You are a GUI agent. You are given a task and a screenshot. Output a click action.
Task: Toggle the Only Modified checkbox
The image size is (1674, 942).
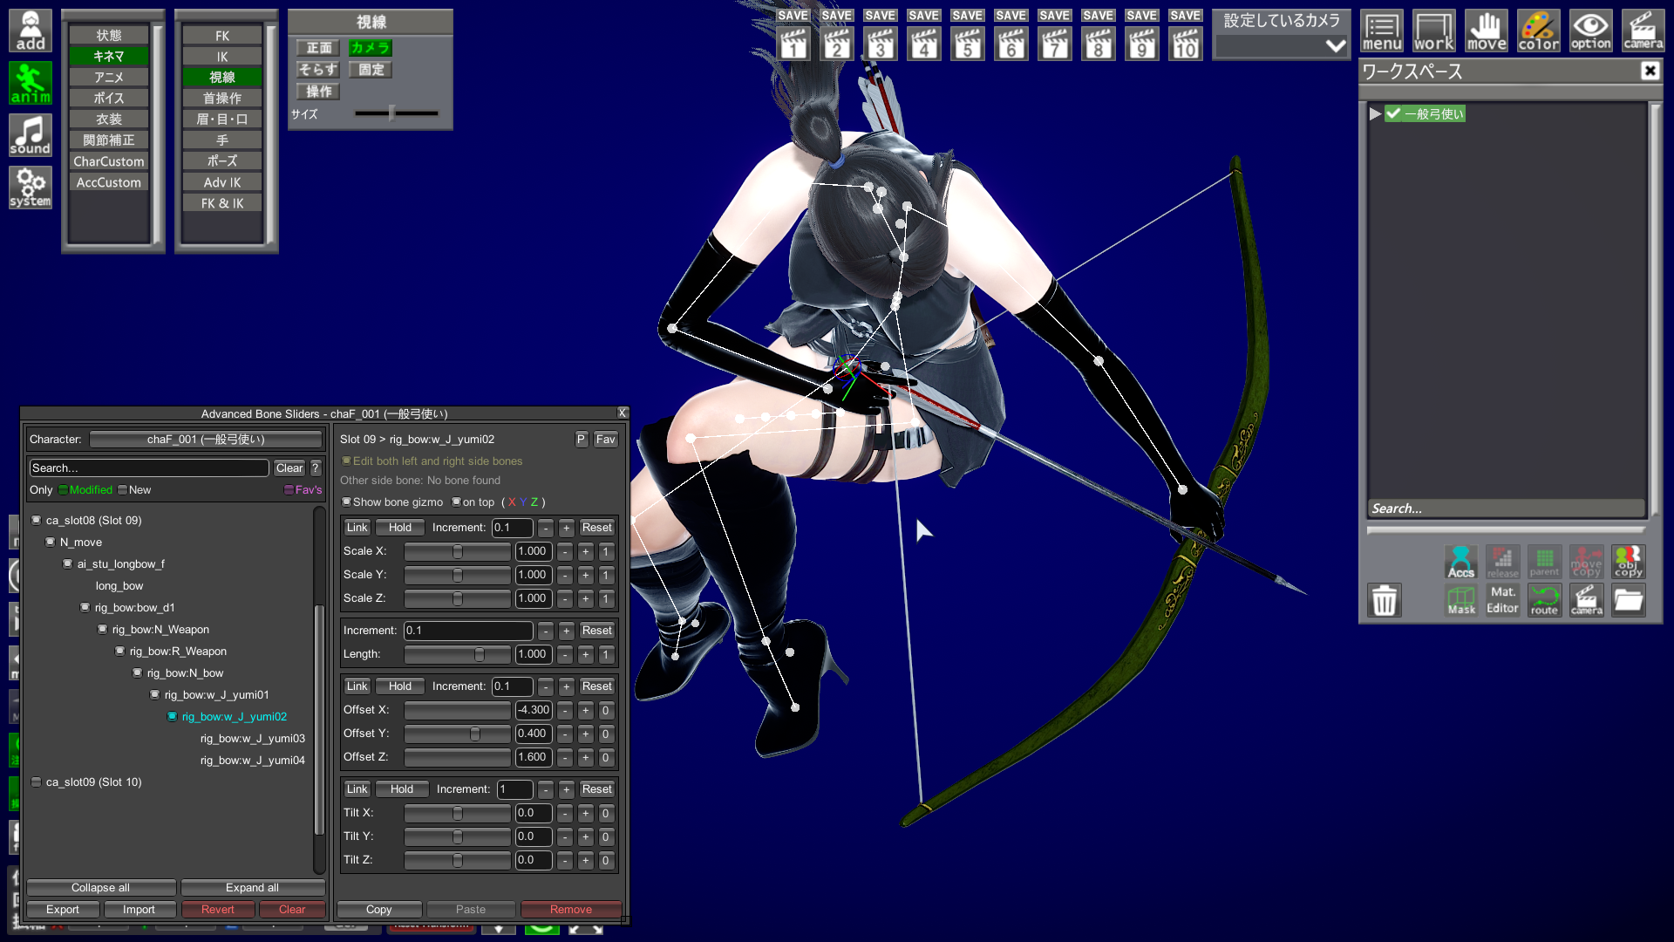pyautogui.click(x=64, y=490)
